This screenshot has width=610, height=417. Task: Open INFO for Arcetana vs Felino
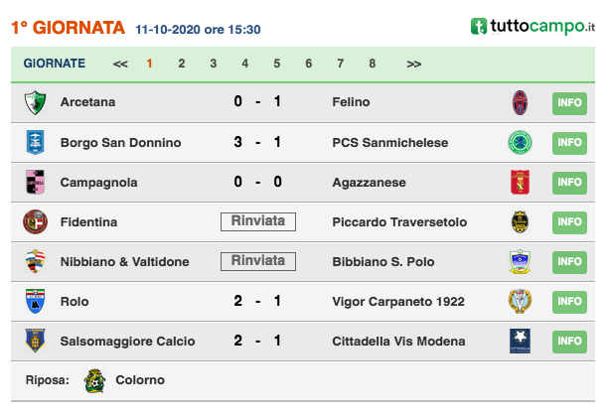coord(569,103)
